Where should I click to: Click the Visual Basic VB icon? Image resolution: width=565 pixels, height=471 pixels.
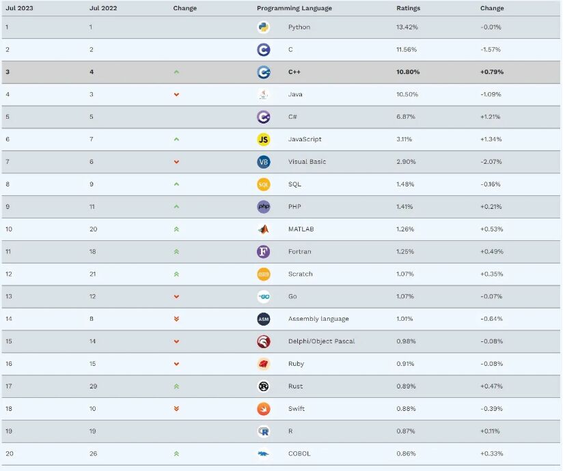point(263,162)
